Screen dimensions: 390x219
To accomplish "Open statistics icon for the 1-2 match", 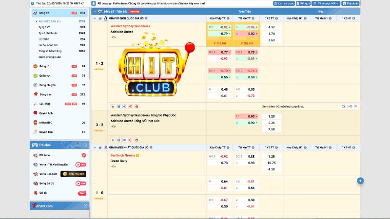I will [x=118, y=107].
